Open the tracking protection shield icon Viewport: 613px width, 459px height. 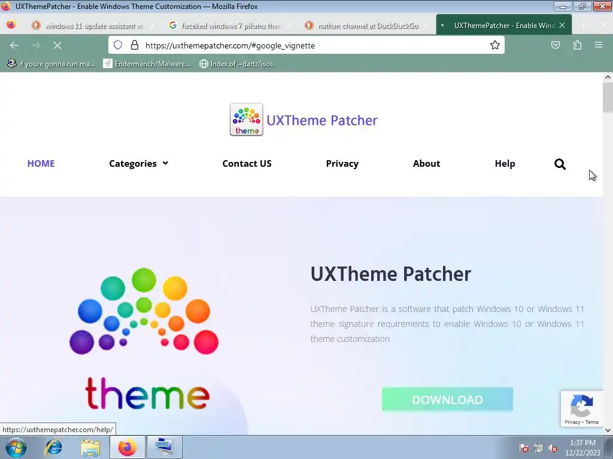point(118,45)
